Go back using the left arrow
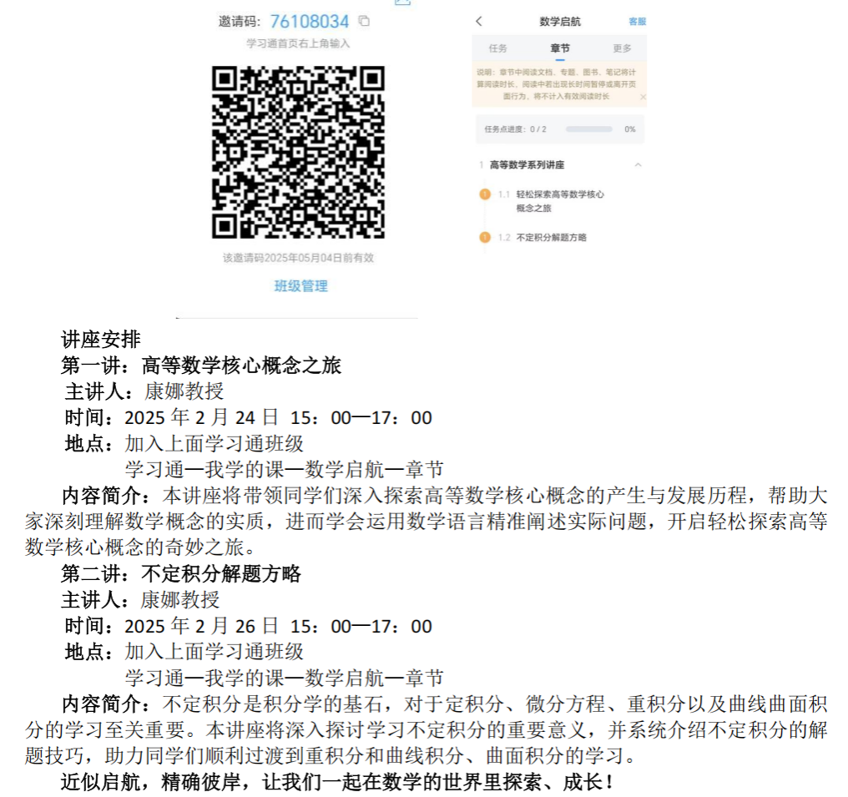This screenshot has height=797, width=848. [478, 22]
